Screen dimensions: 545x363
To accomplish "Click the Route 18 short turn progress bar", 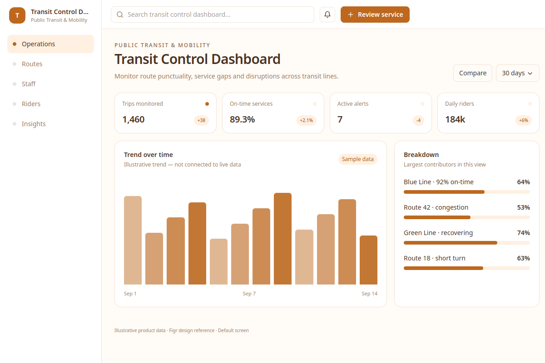I will pos(467,268).
